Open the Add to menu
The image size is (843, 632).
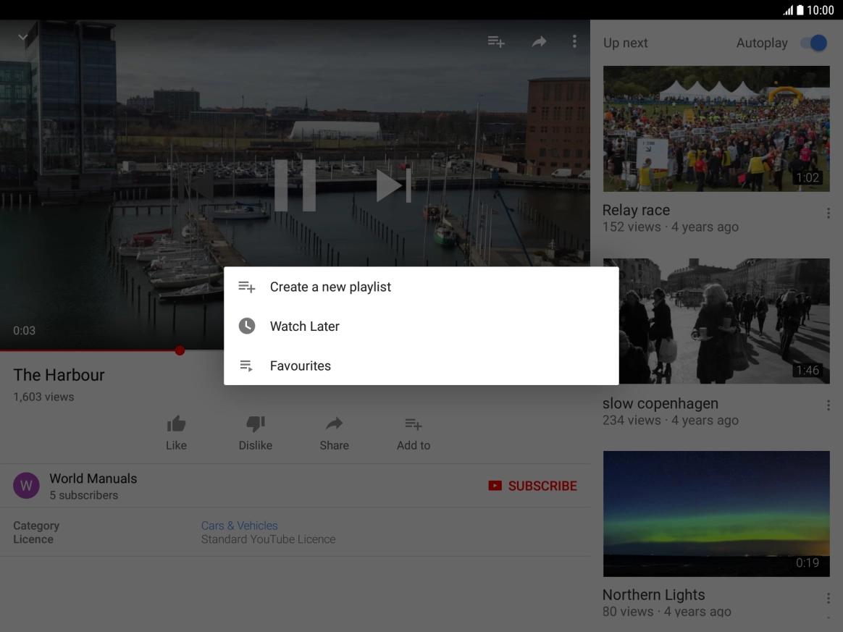[413, 432]
